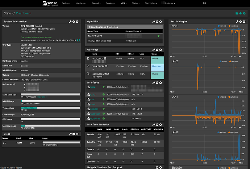Open the LAN1 interface link
This screenshot has height=169, width=250.
pyautogui.click(x=93, y=99)
